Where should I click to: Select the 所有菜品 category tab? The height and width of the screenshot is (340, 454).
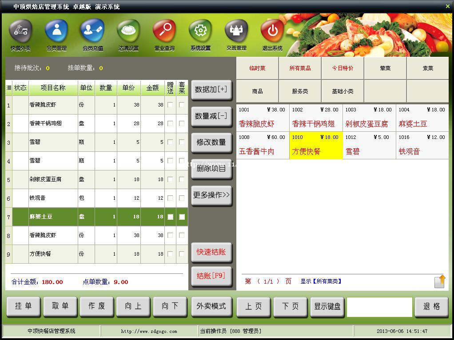300,68
